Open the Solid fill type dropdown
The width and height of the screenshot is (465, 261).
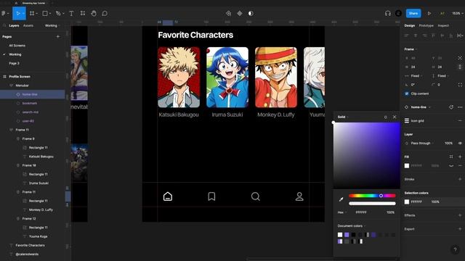tap(343, 117)
